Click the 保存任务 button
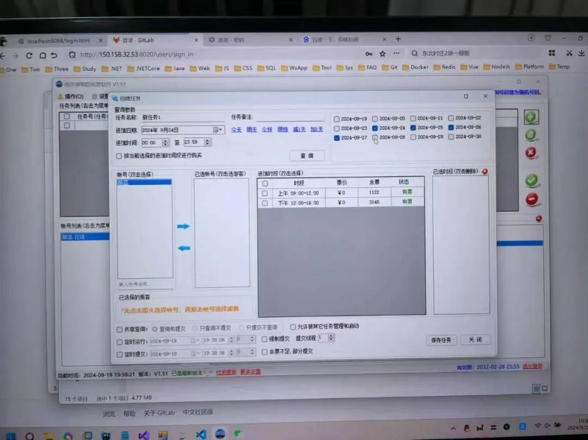 pos(441,339)
